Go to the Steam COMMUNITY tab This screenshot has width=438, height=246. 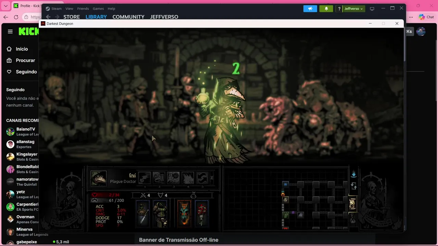coord(128,17)
